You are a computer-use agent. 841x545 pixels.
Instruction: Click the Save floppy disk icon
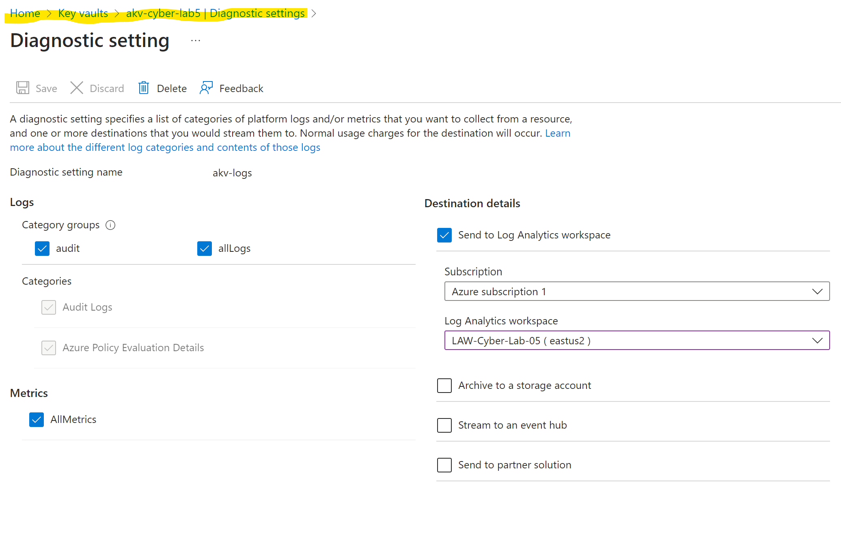point(23,88)
